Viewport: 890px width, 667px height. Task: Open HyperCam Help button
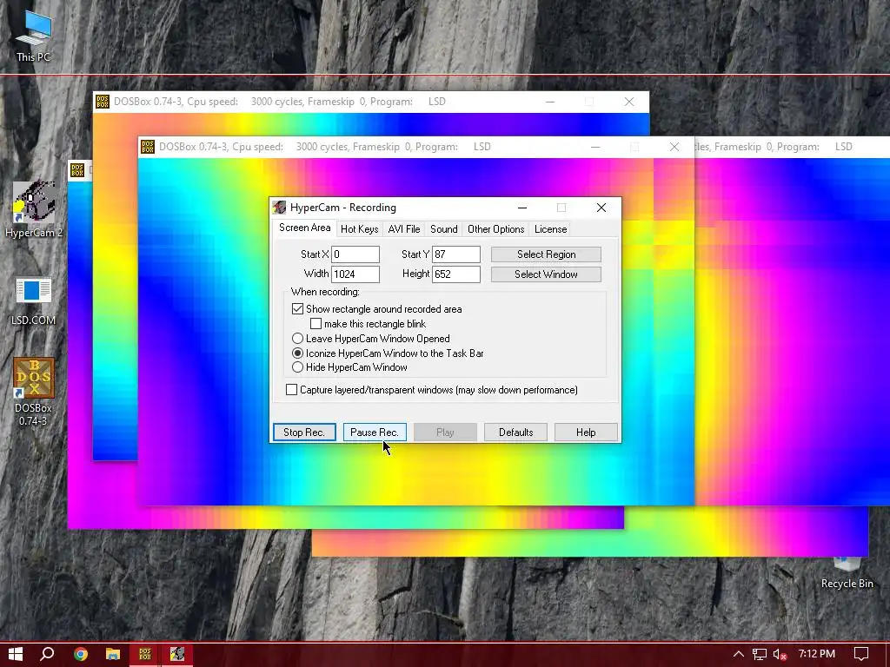tap(586, 433)
